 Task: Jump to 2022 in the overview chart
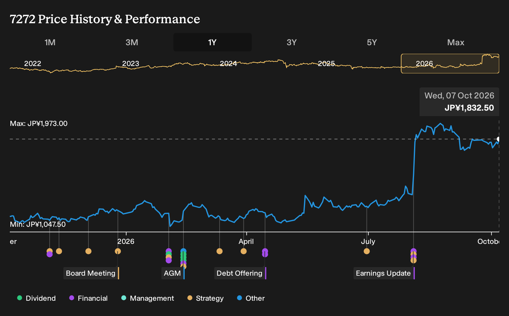(33, 64)
